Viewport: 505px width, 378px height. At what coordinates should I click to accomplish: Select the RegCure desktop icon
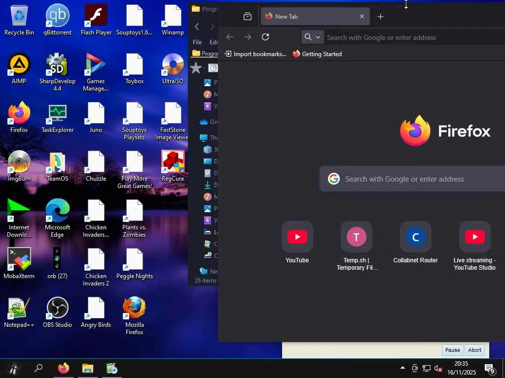coord(173,166)
